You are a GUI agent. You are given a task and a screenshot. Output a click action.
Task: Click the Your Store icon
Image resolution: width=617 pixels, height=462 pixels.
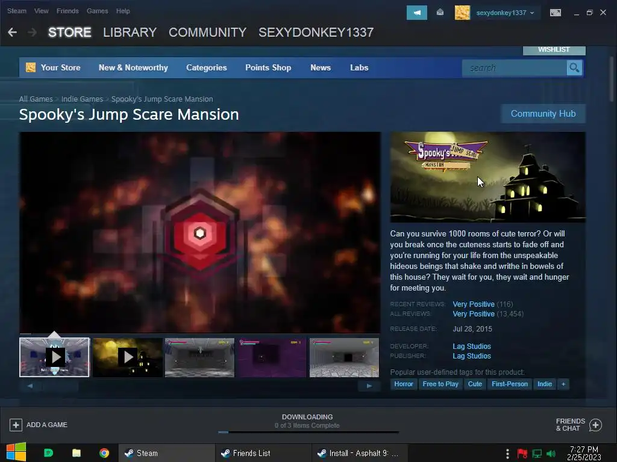point(31,67)
